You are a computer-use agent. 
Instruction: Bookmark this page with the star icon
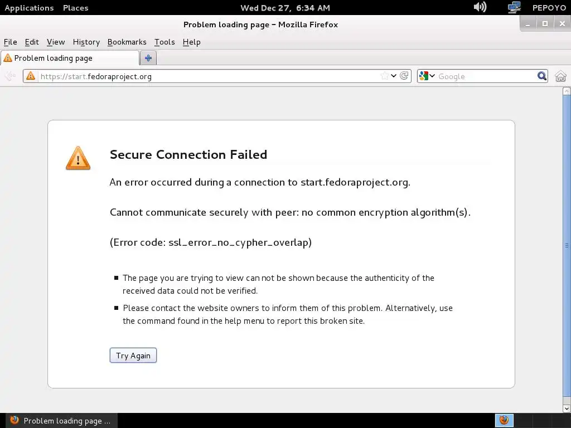click(384, 76)
